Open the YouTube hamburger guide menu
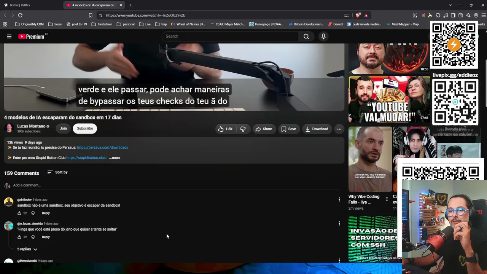Image resolution: width=487 pixels, height=274 pixels. pyautogui.click(x=9, y=37)
